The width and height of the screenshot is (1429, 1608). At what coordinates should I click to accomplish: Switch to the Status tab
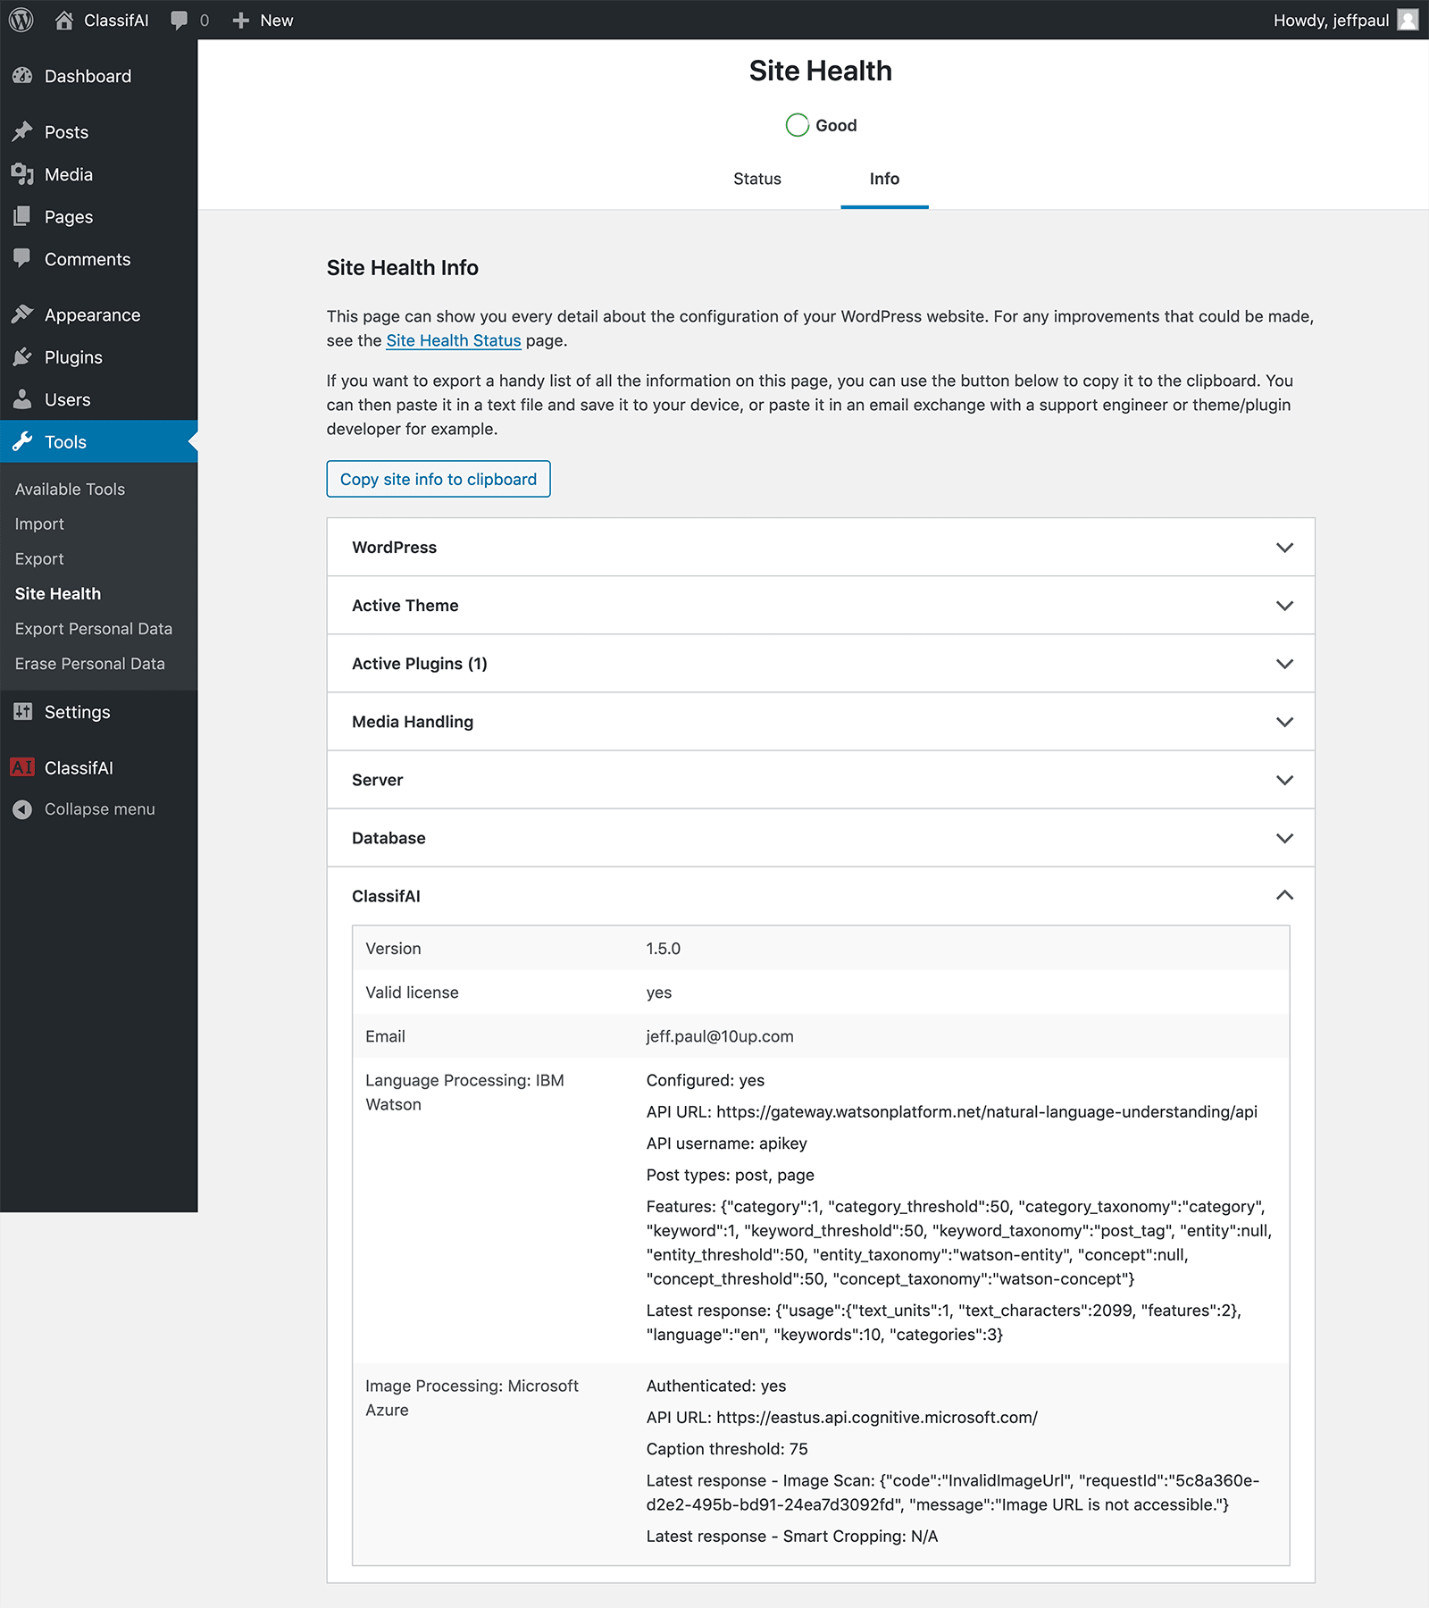757,179
